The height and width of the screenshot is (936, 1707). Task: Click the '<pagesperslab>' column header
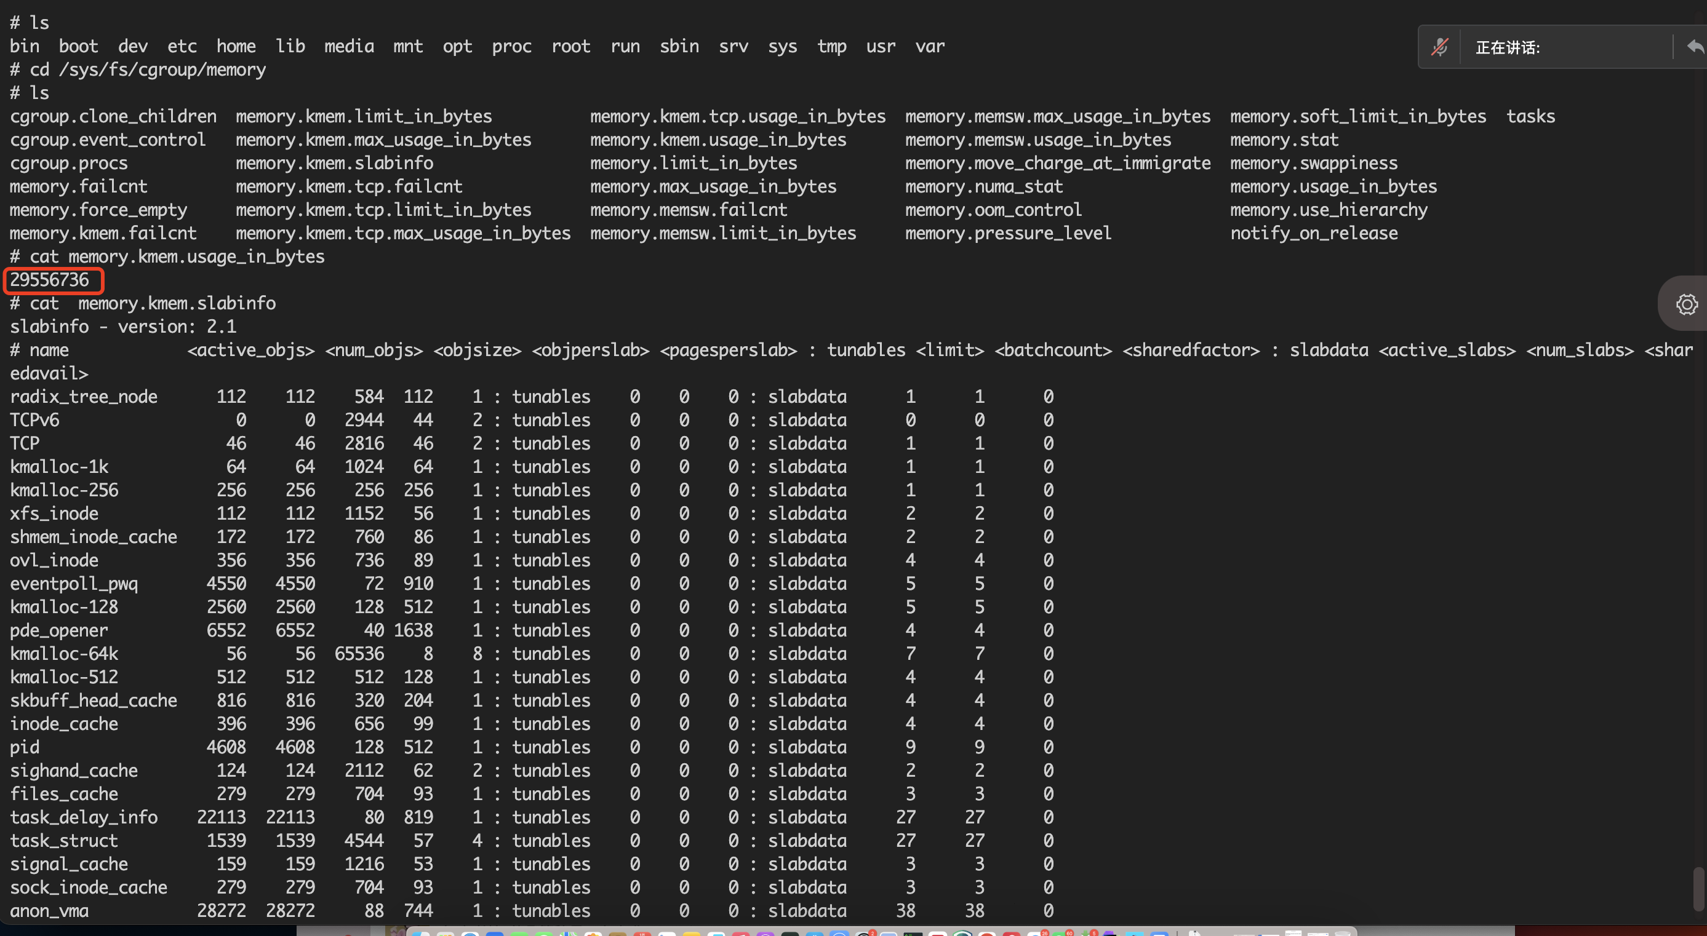pos(729,350)
